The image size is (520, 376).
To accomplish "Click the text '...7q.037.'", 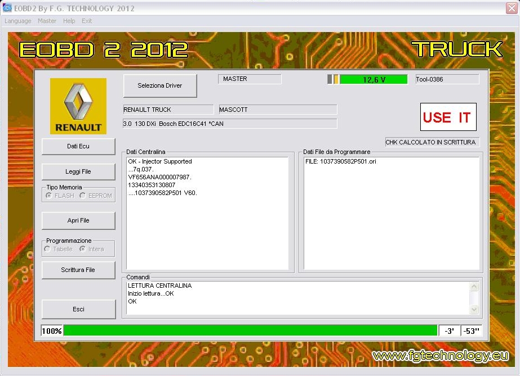I will (141, 169).
